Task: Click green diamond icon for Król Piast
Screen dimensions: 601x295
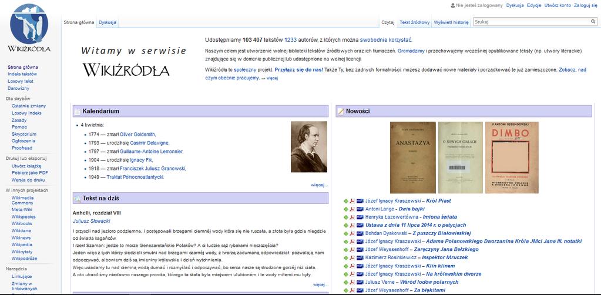Action: click(x=345, y=200)
